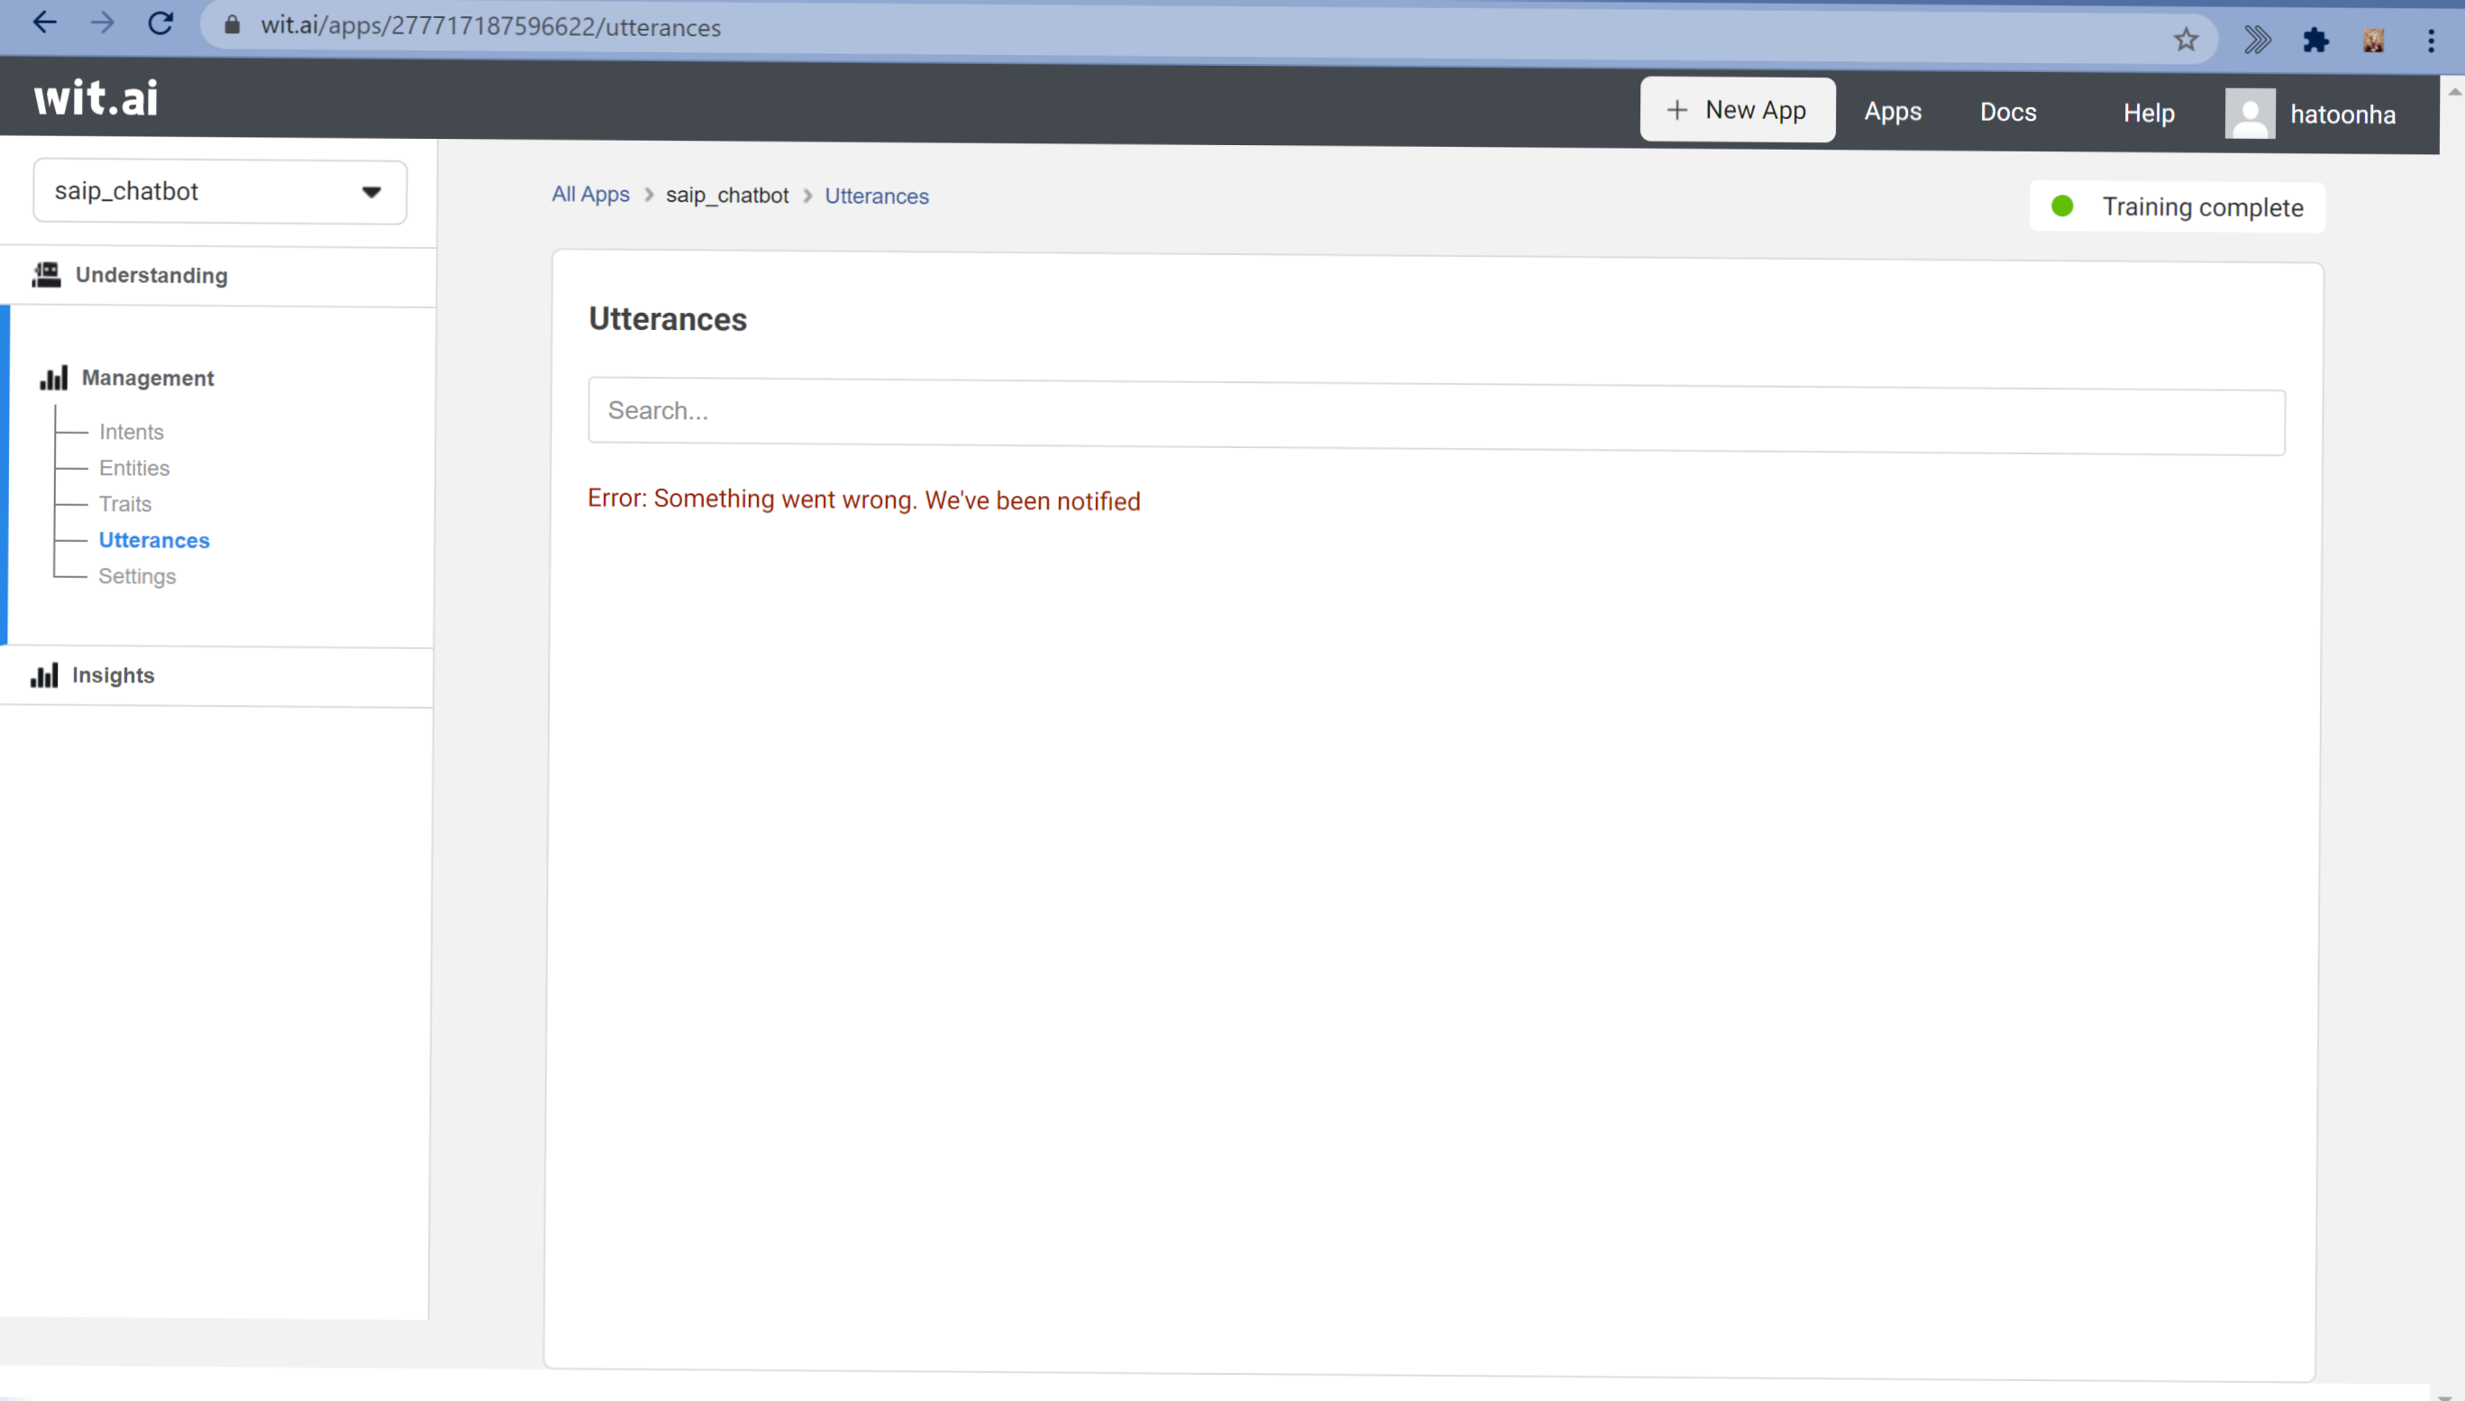
Task: Open Traits in the sidebar
Action: [x=125, y=504]
